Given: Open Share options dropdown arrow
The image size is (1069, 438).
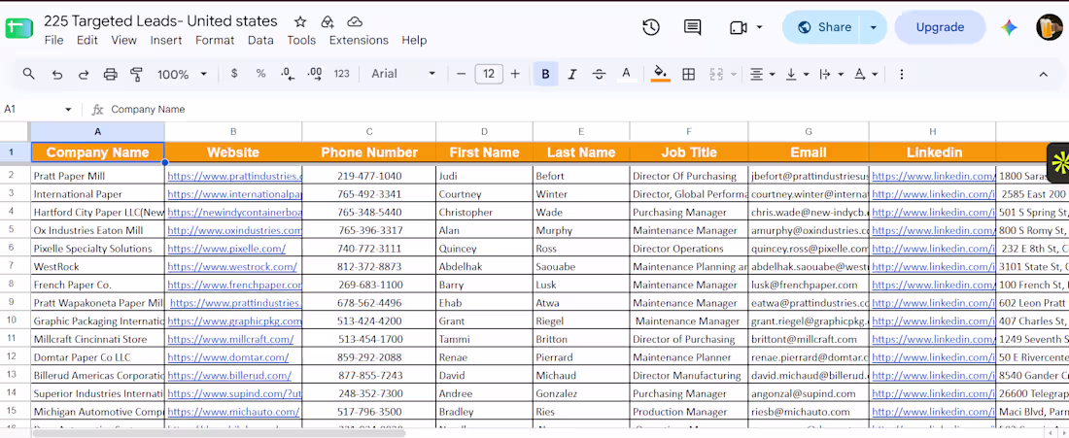Looking at the screenshot, I should (874, 27).
